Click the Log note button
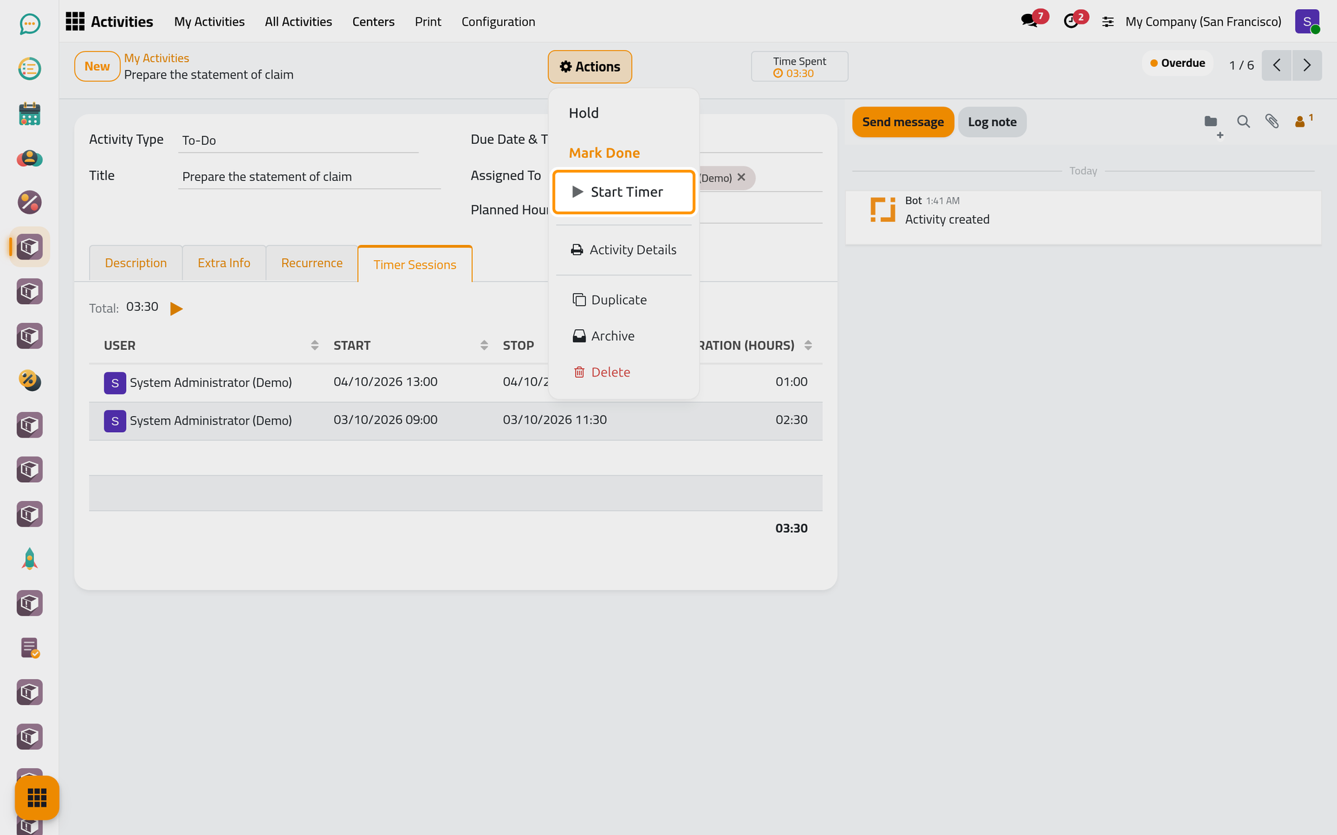This screenshot has height=835, width=1337. (x=992, y=122)
